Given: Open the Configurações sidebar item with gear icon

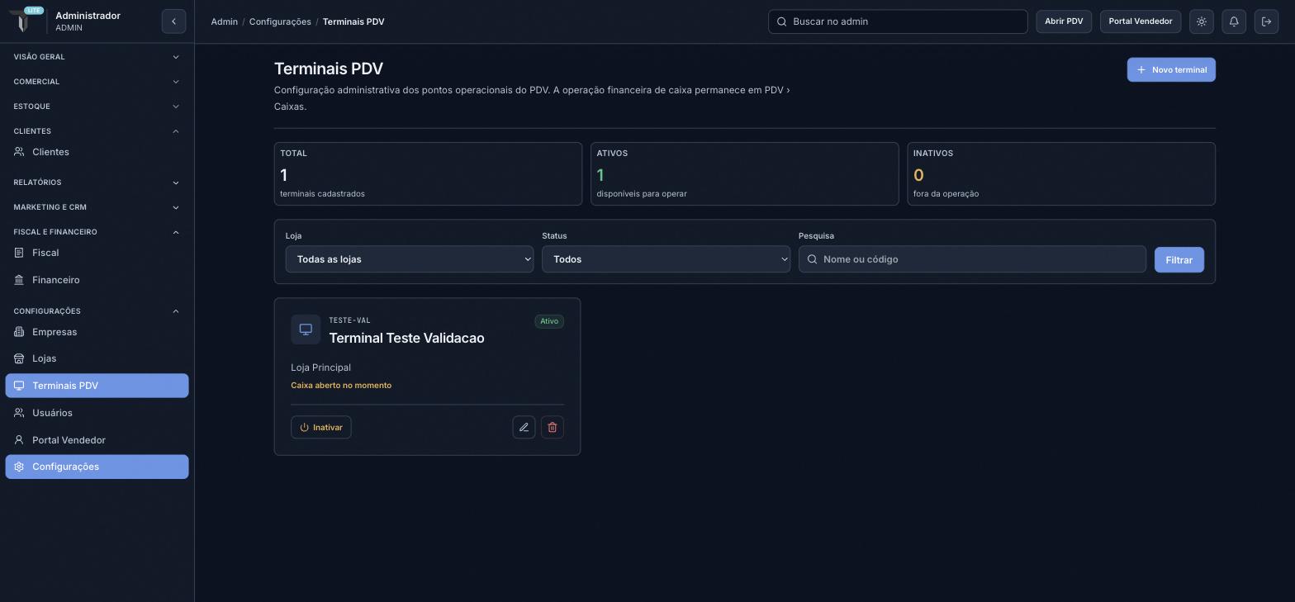Looking at the screenshot, I should (97, 467).
